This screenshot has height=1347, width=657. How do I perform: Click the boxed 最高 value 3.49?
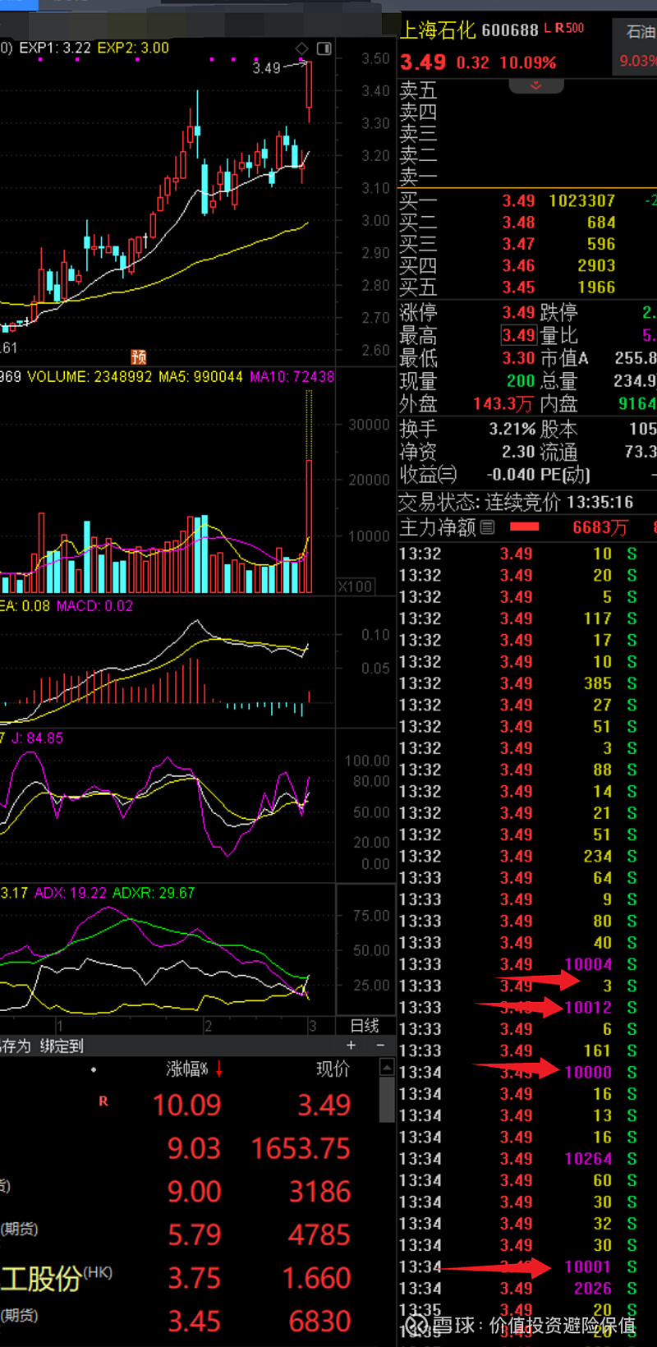click(x=519, y=335)
